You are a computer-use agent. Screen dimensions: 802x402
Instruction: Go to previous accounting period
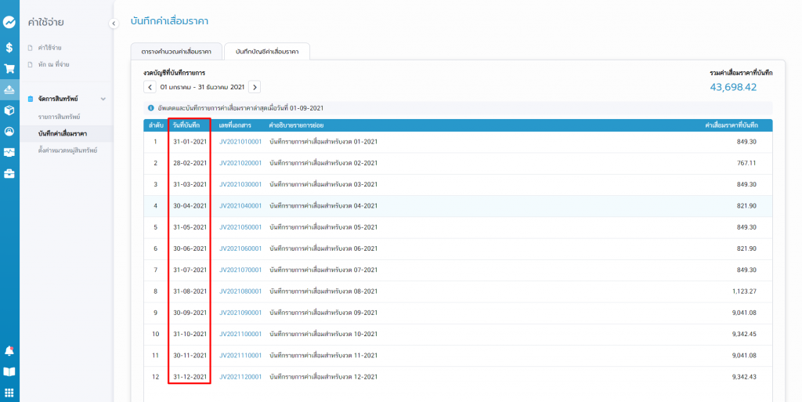tap(150, 87)
